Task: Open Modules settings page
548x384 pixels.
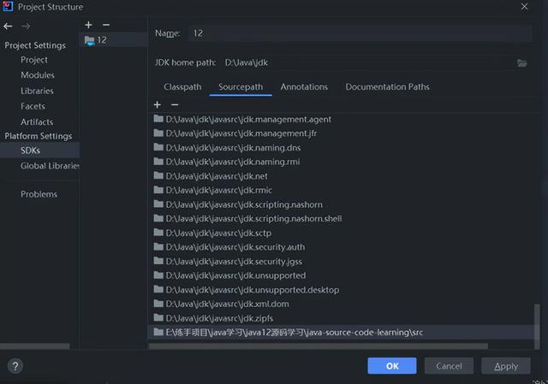Action: [x=38, y=75]
